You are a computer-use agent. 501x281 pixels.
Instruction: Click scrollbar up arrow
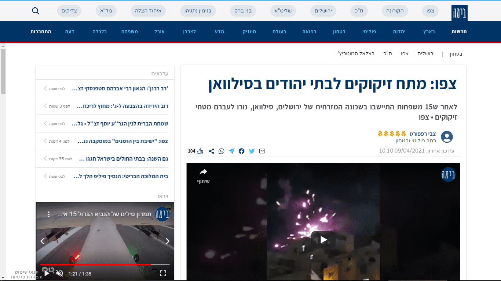3,46
